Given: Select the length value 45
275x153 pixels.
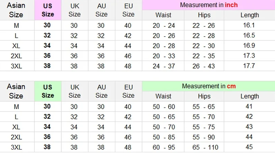Looking at the screenshot, I should pos(249,147).
